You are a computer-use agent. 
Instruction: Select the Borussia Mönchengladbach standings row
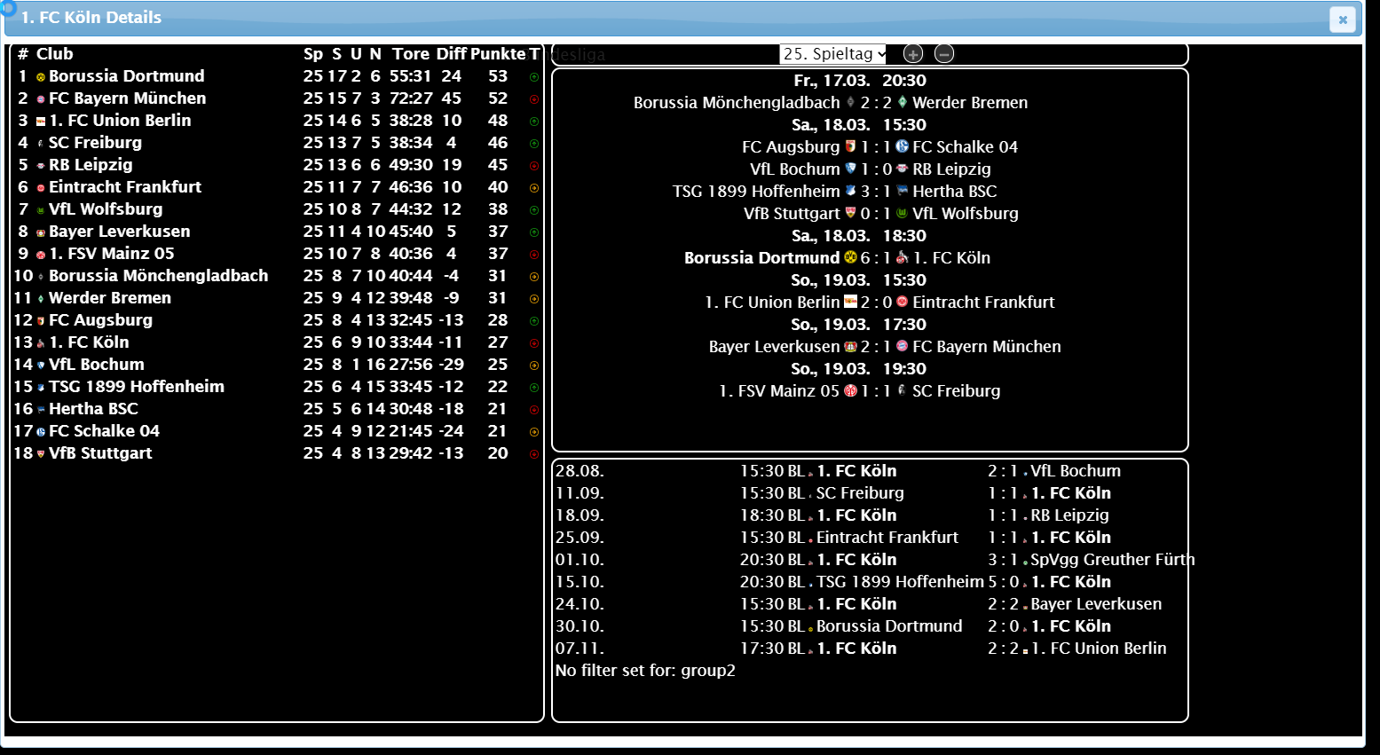(276, 276)
